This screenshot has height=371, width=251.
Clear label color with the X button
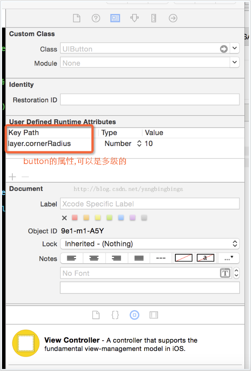pos(64,218)
